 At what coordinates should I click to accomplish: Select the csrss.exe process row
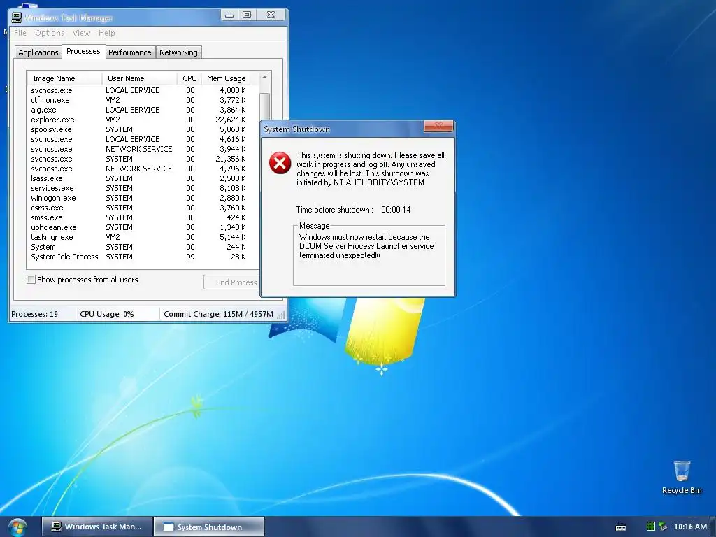[x=138, y=208]
